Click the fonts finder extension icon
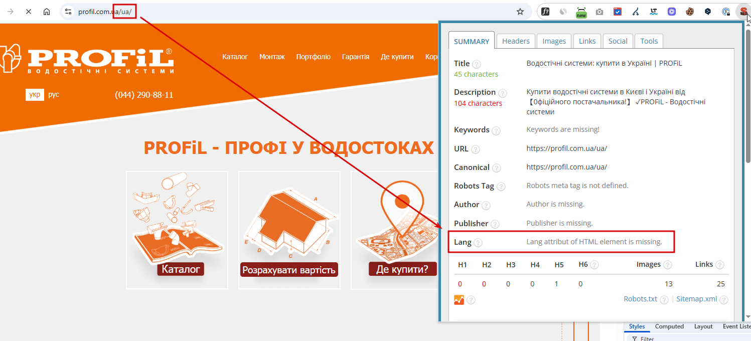Image resolution: width=751 pixels, height=341 pixels. pos(545,12)
